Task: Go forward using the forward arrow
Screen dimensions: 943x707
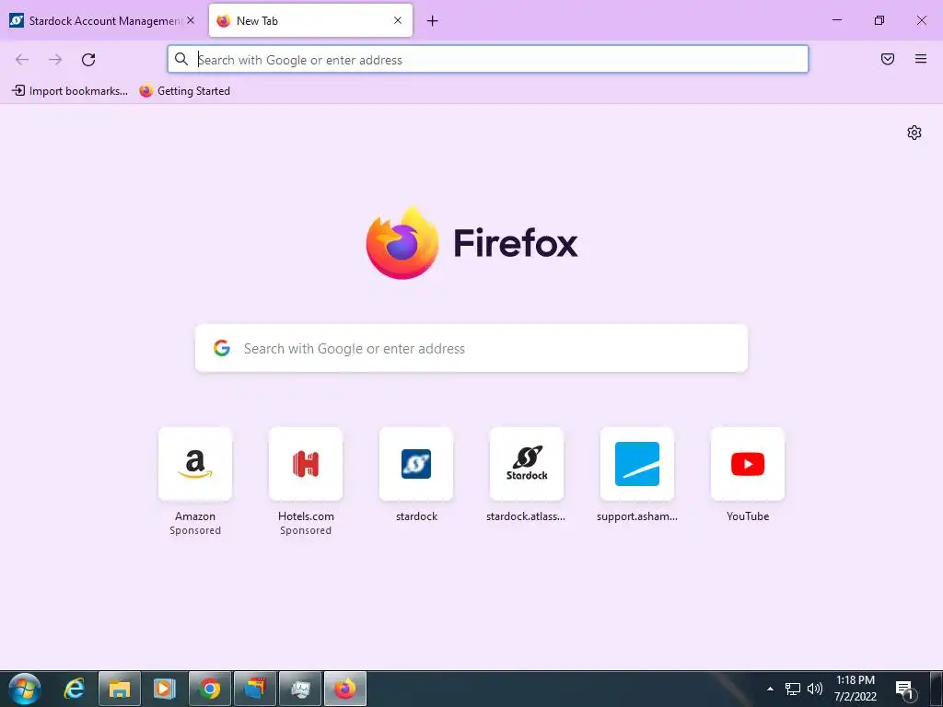Action: pyautogui.click(x=55, y=60)
